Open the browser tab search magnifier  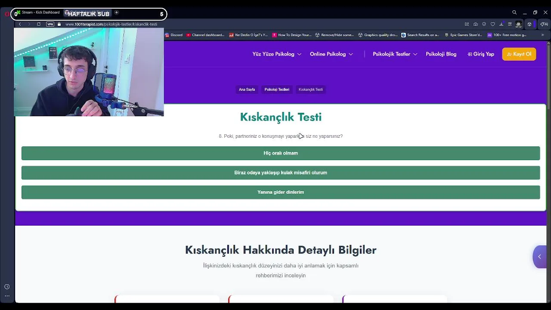click(x=514, y=12)
